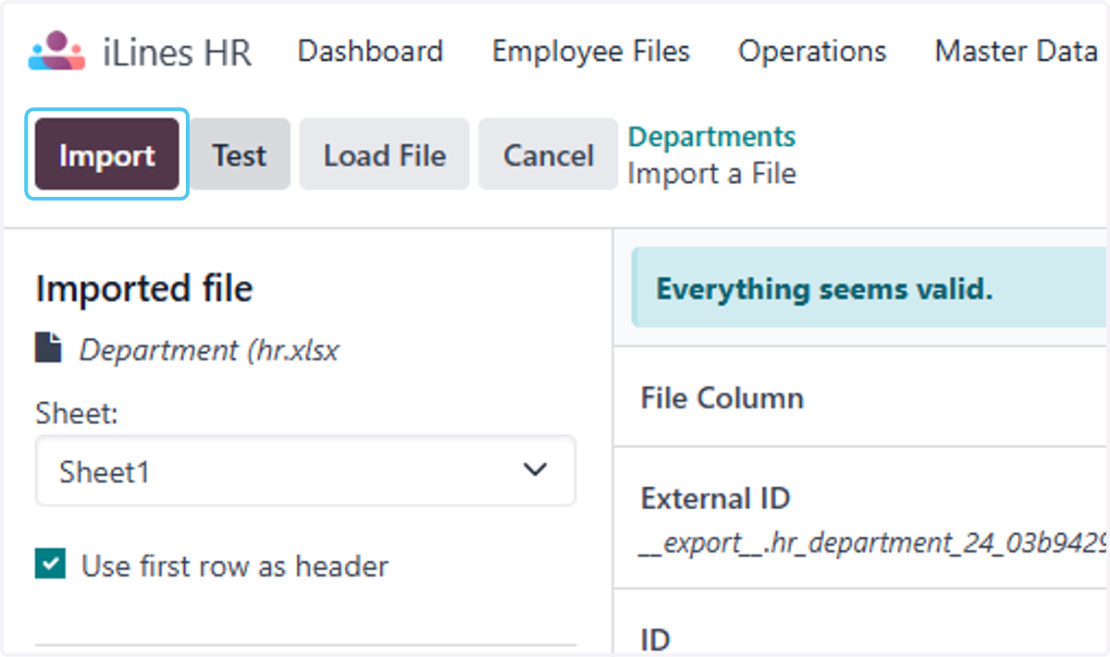Select the Department (hr.xlsx file name
Viewport: 1110px width, 657px height.
point(209,350)
